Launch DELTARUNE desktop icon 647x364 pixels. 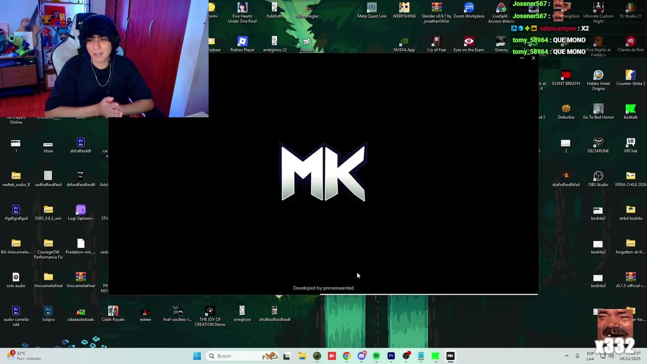click(x=598, y=145)
